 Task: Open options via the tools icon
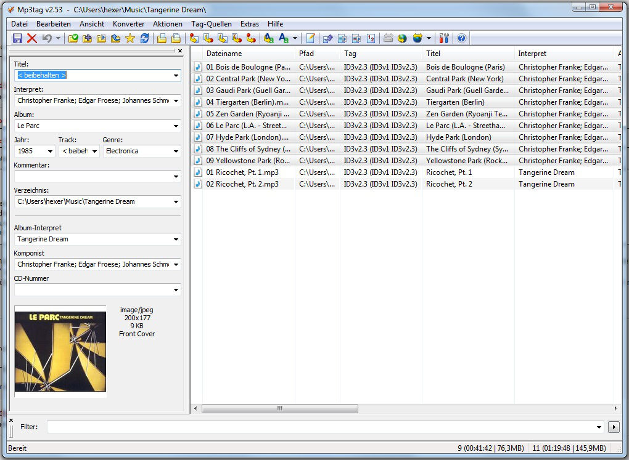(445, 38)
